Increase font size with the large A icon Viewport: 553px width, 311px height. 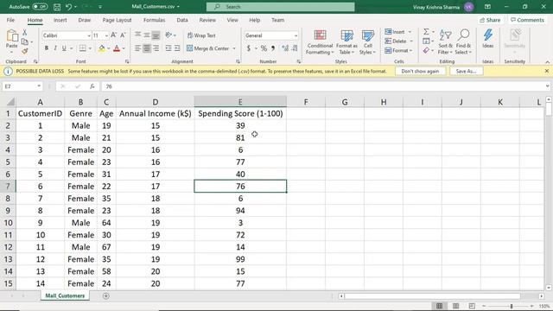click(x=113, y=35)
